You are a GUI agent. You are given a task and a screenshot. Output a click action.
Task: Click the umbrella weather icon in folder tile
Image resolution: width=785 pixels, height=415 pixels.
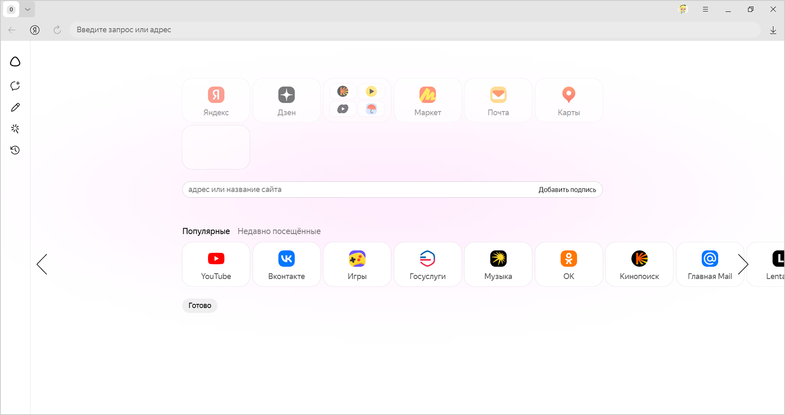click(x=371, y=109)
